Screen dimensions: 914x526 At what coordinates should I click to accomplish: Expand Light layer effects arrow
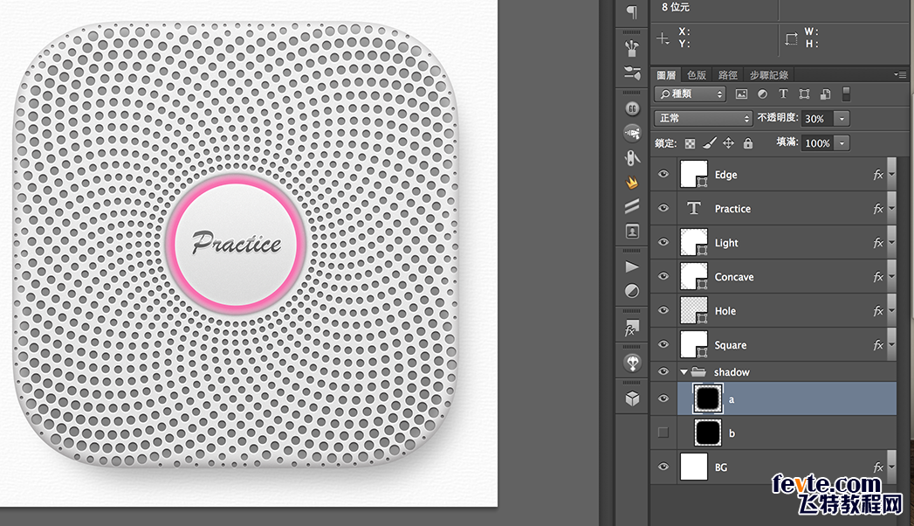tap(891, 243)
